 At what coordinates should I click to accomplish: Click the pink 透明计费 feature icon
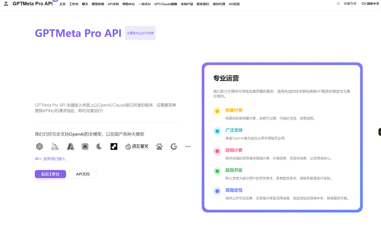[x=217, y=151]
